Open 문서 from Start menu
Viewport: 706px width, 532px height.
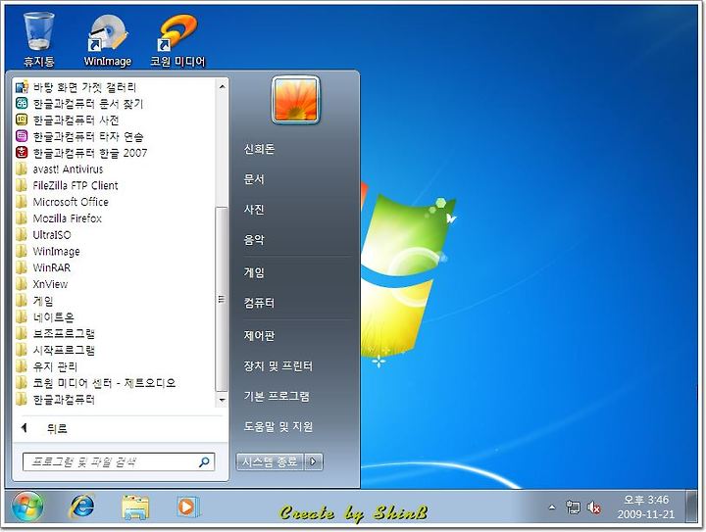click(254, 179)
